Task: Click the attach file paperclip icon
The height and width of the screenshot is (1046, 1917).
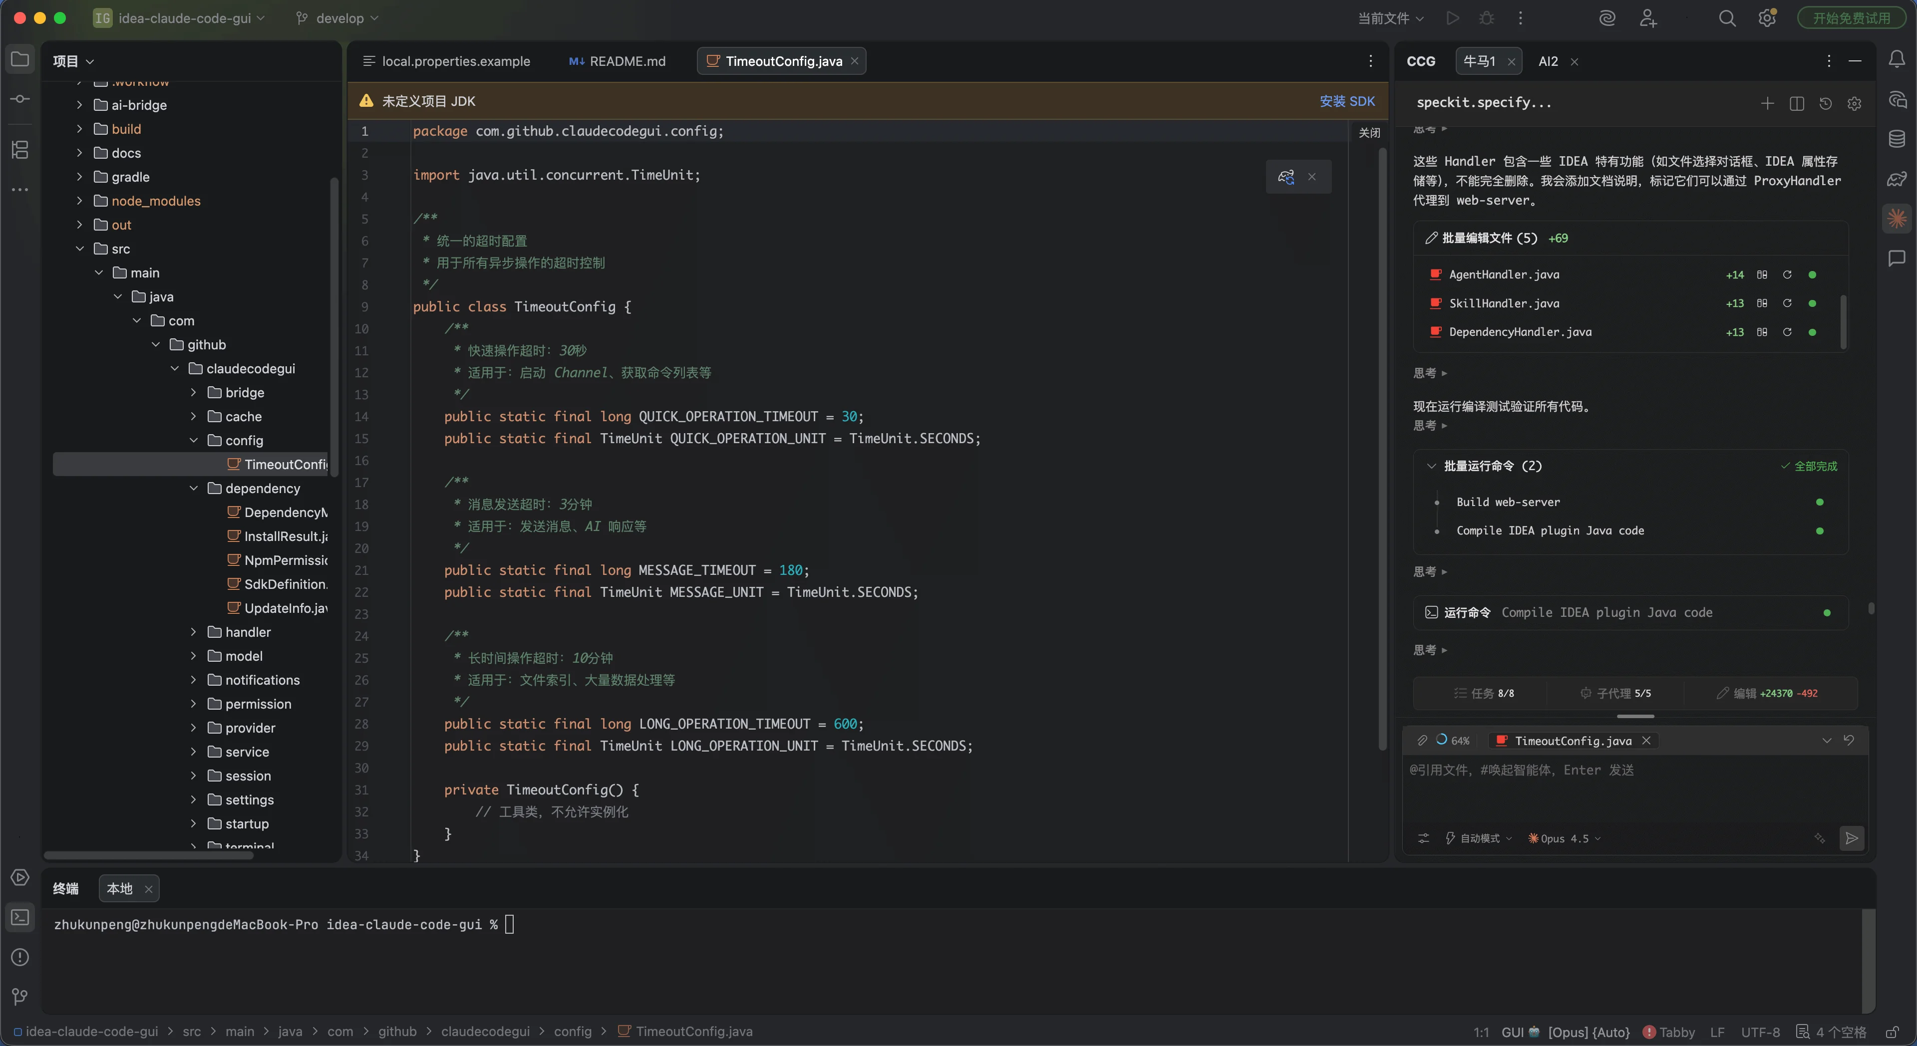Action: point(1422,740)
